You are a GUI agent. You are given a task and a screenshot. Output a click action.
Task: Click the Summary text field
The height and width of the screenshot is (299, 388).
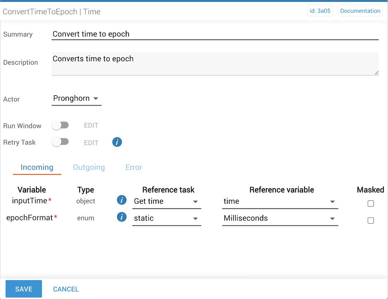pos(215,34)
